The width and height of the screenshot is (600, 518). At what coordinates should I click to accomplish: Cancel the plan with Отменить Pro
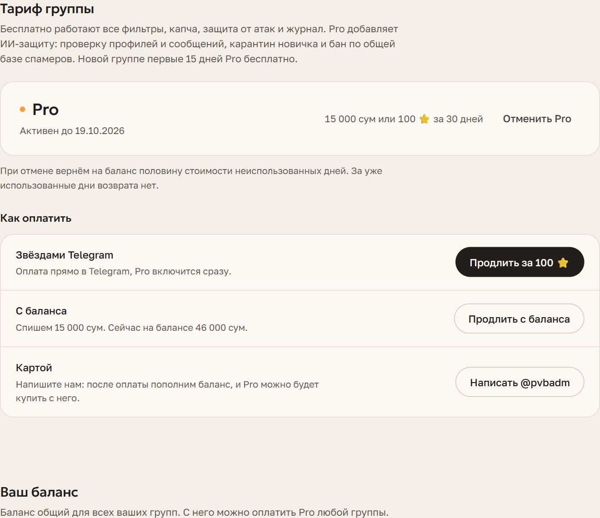tap(537, 119)
